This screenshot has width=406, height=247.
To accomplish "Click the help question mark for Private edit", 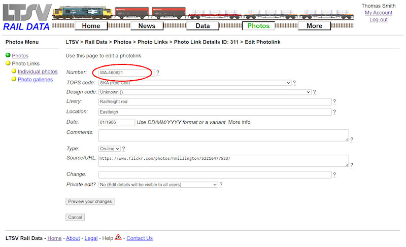I will [x=221, y=185].
